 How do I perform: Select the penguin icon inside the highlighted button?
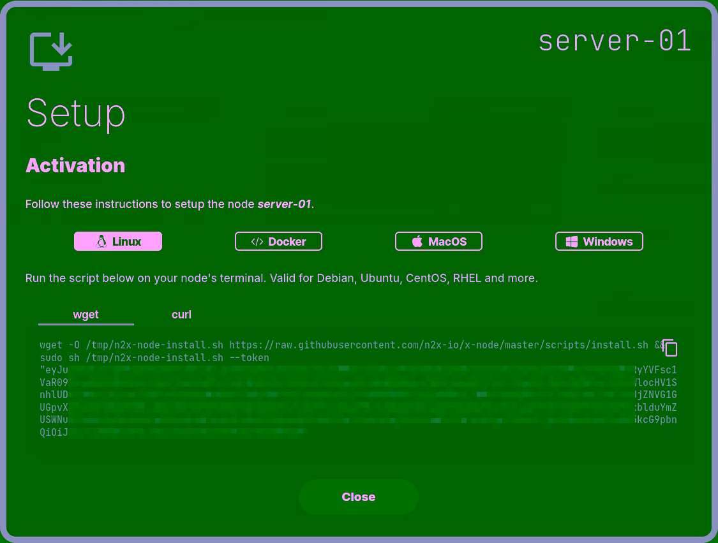pyautogui.click(x=102, y=241)
